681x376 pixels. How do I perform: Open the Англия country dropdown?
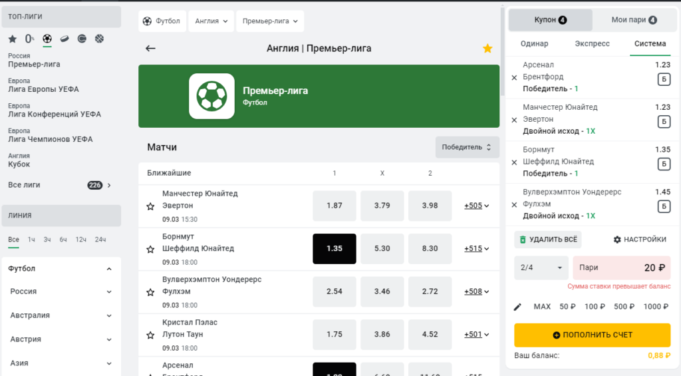click(211, 21)
